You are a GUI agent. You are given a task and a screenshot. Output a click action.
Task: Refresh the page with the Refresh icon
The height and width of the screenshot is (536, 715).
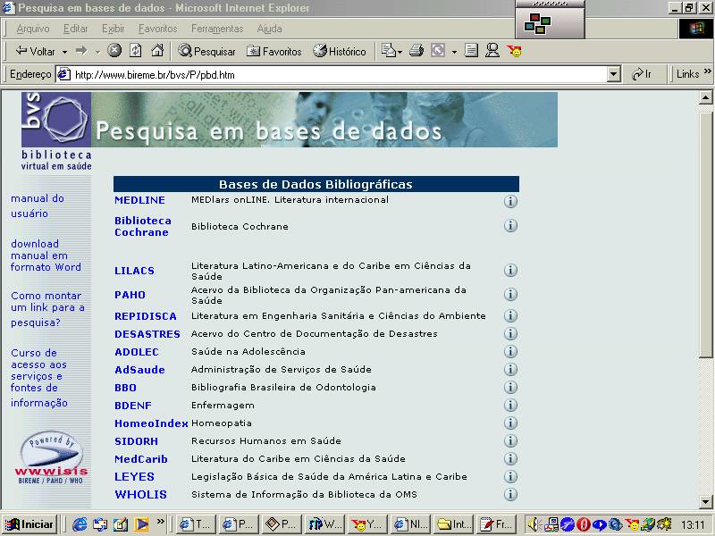pyautogui.click(x=136, y=51)
